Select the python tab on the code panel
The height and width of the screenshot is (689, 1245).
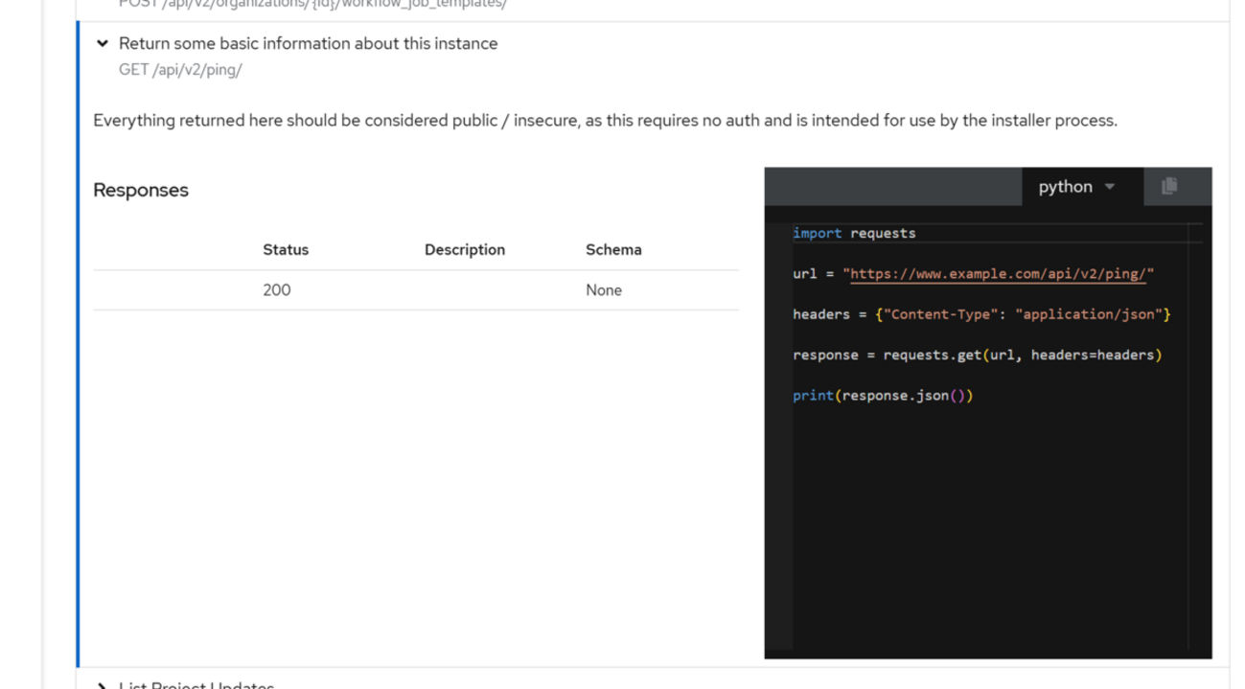point(1066,186)
